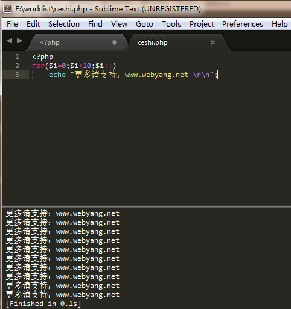Click line number 1 in the gutter
Screen dimensions: 291x309
(x=17, y=57)
